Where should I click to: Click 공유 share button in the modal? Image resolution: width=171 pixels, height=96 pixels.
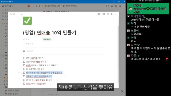point(99,14)
